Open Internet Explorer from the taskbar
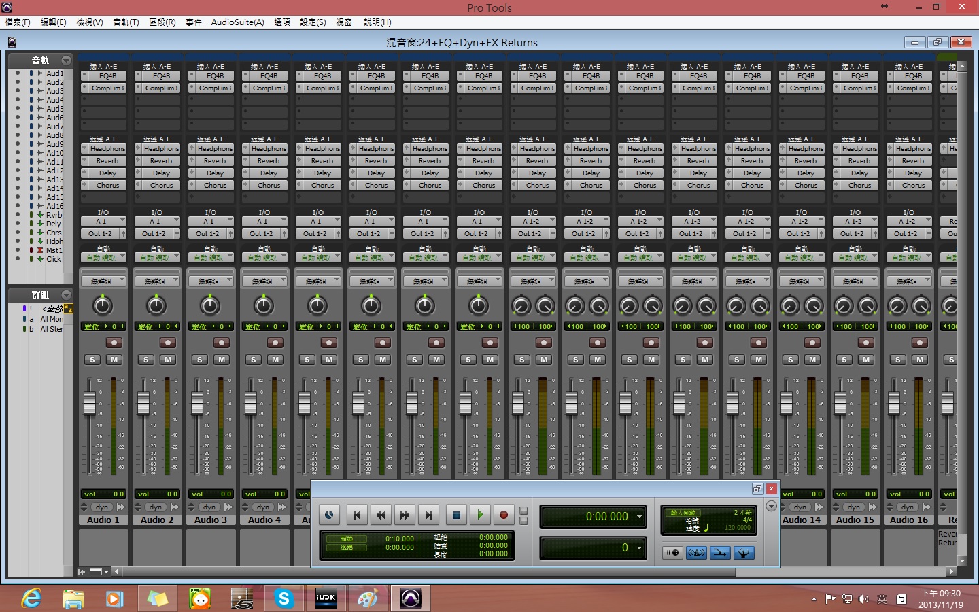Image resolution: width=979 pixels, height=612 pixels. [x=31, y=598]
